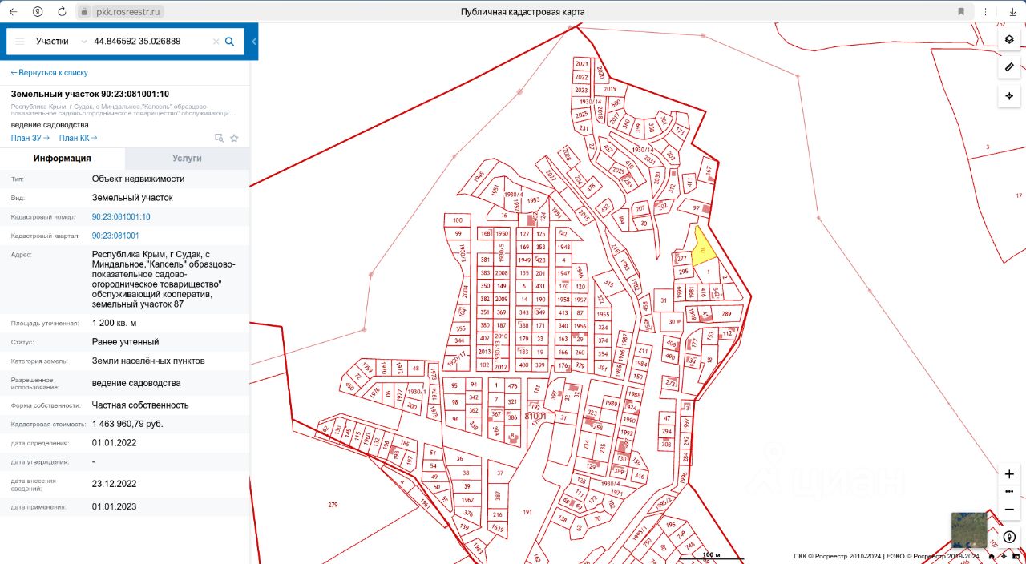
Task: Click the home icon in map footer
Action: (992, 556)
